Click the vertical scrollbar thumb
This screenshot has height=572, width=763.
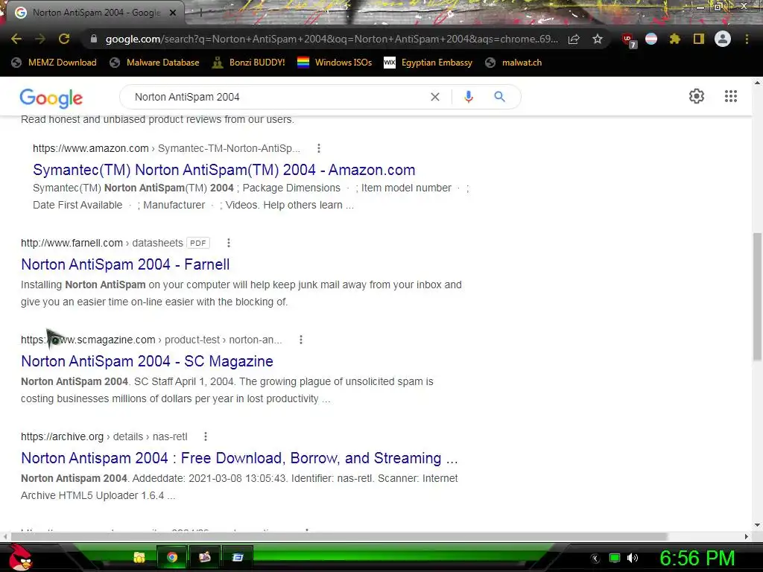[757, 296]
